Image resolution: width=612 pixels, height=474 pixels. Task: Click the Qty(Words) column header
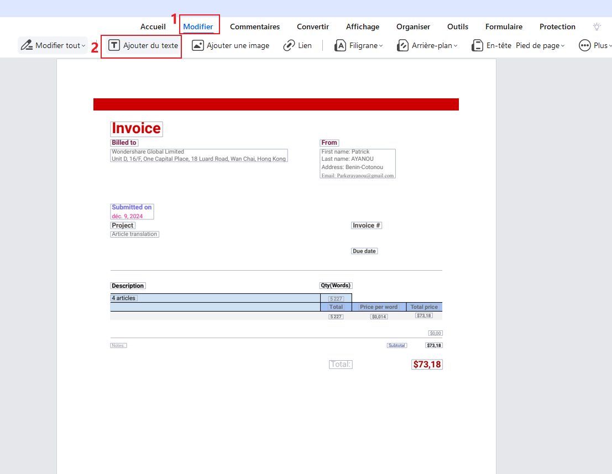click(336, 286)
